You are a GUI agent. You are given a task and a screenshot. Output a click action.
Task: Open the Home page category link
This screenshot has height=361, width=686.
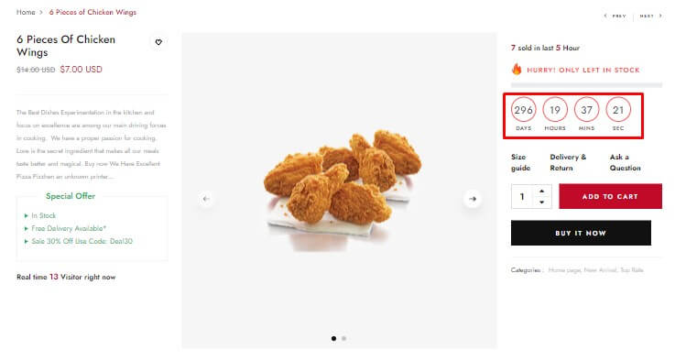click(x=564, y=270)
